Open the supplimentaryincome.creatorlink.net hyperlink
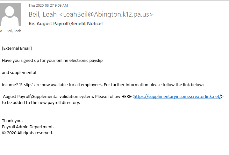 pyautogui.click(x=177, y=97)
